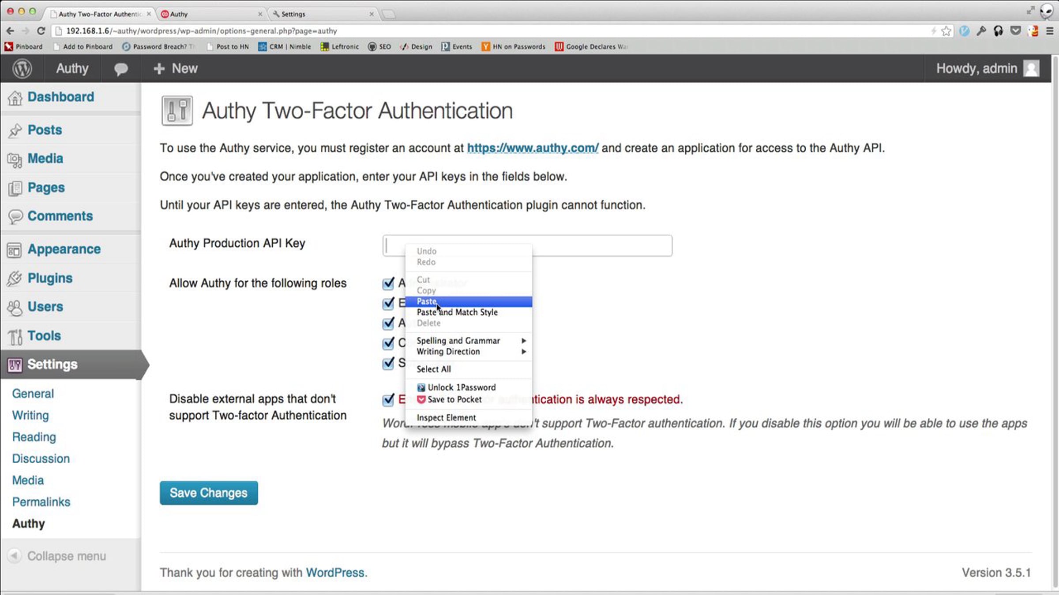This screenshot has height=595, width=1059.
Task: Close the Authy Two-Factor Authentication tab
Action: 149,14
